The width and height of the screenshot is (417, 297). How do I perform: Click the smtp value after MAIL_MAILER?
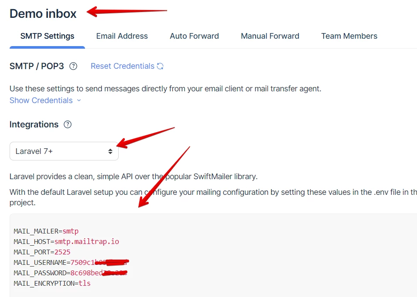72,231
